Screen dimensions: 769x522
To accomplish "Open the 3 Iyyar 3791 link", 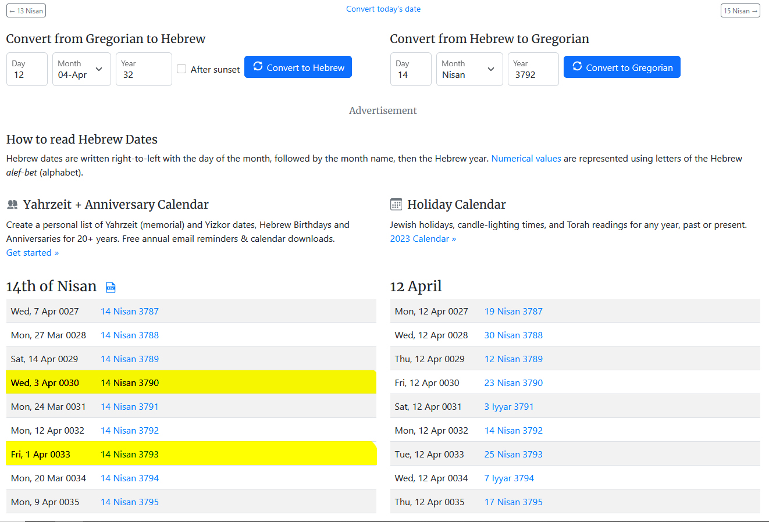I will (509, 407).
